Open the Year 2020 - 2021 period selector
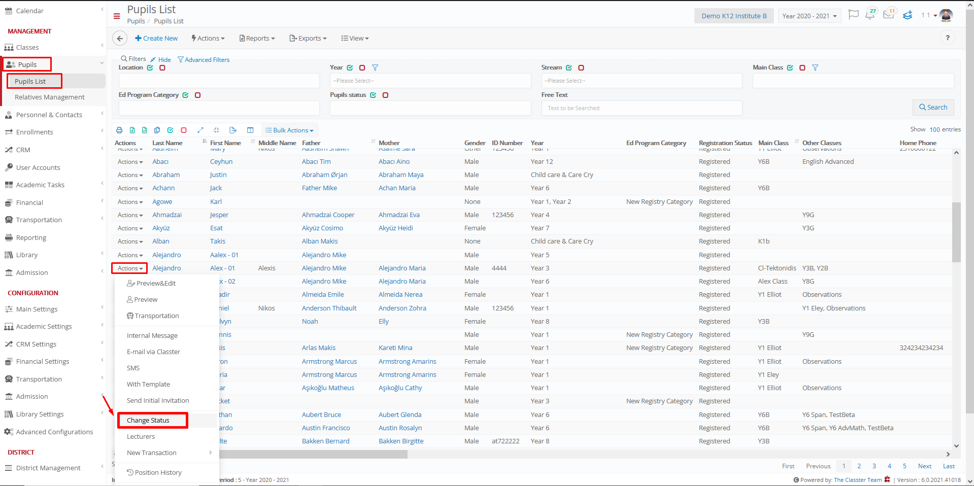974x486 pixels. pos(810,16)
